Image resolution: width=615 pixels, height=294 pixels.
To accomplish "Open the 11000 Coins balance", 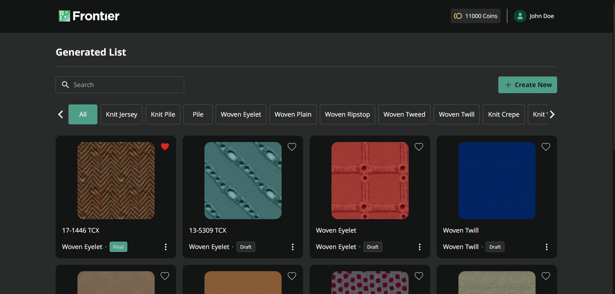I will pos(475,16).
